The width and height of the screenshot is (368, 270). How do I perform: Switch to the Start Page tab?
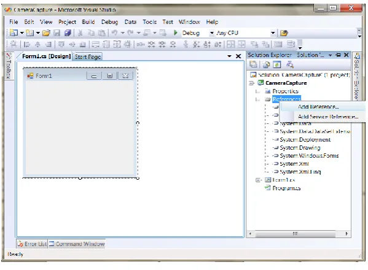(88, 56)
